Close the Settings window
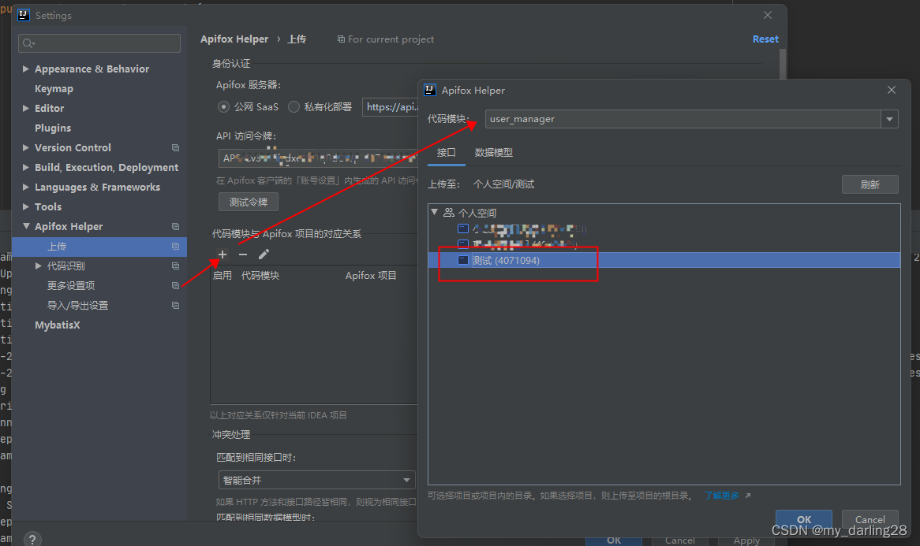Screen dimensions: 920x546 pyautogui.click(x=768, y=15)
